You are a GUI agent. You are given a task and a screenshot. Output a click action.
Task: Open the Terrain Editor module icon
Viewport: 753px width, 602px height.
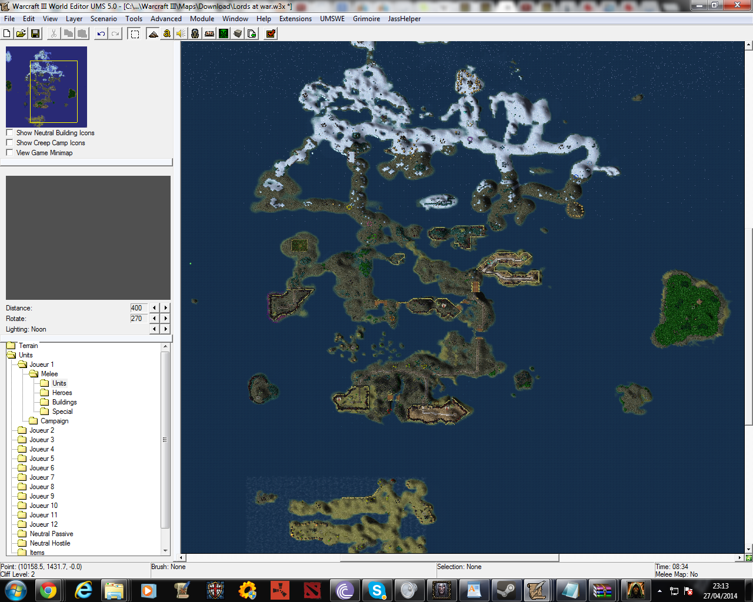(x=153, y=34)
